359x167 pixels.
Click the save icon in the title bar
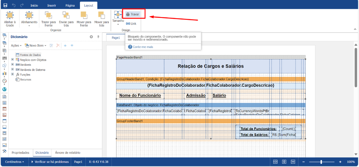point(5,5)
